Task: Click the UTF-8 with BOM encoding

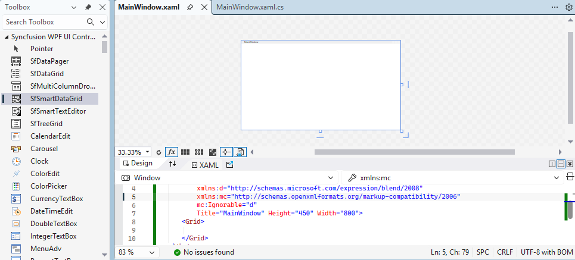Action: coord(547,252)
